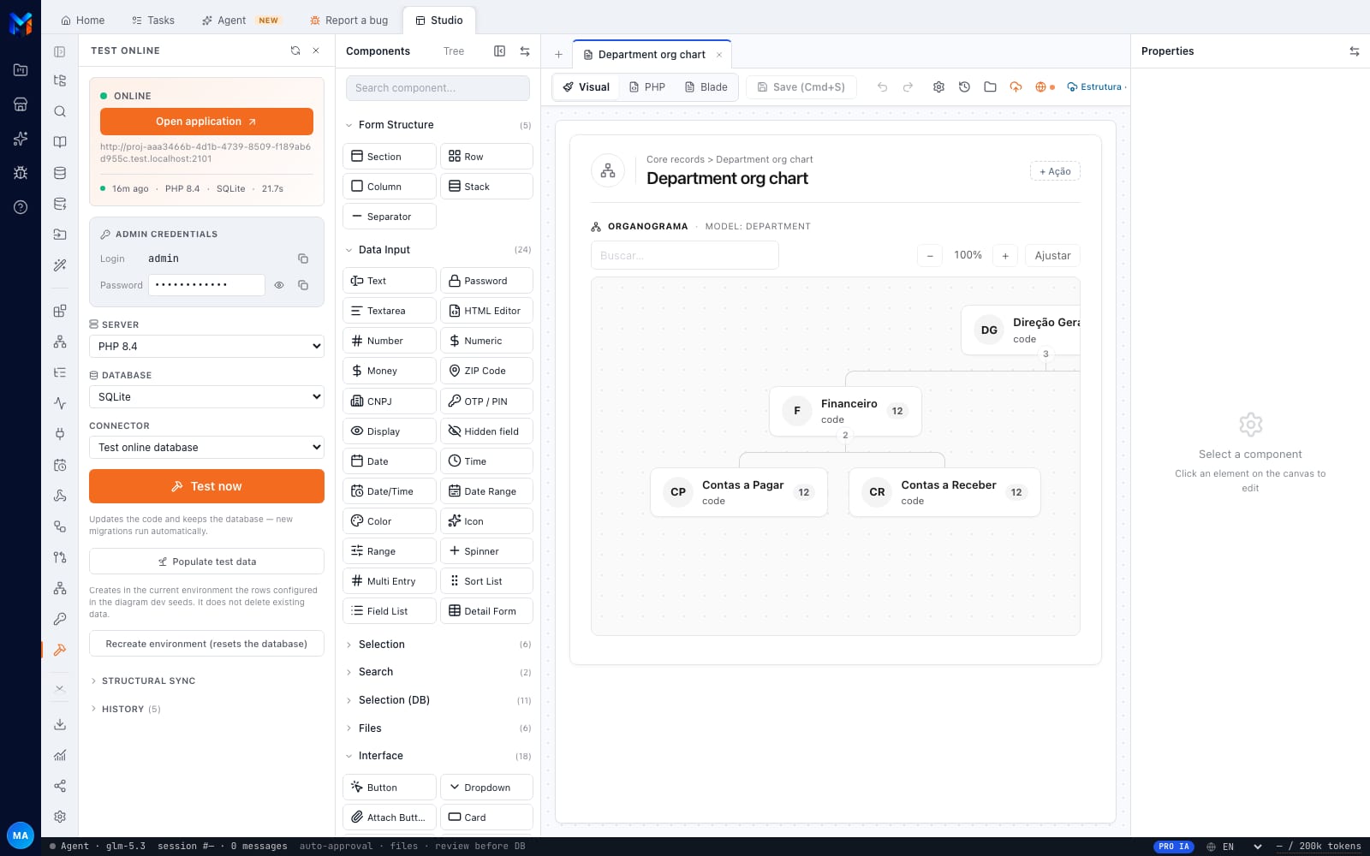Collapse the Form Structure group
1370x856 pixels.
pyautogui.click(x=438, y=125)
